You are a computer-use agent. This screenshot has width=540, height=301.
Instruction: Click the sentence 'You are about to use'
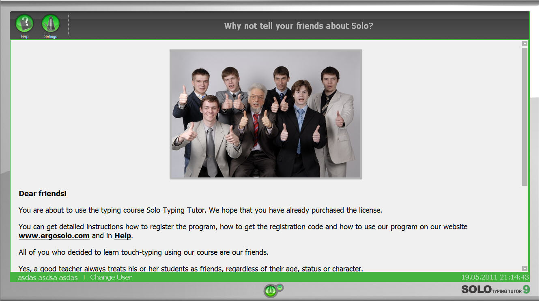tap(200, 210)
